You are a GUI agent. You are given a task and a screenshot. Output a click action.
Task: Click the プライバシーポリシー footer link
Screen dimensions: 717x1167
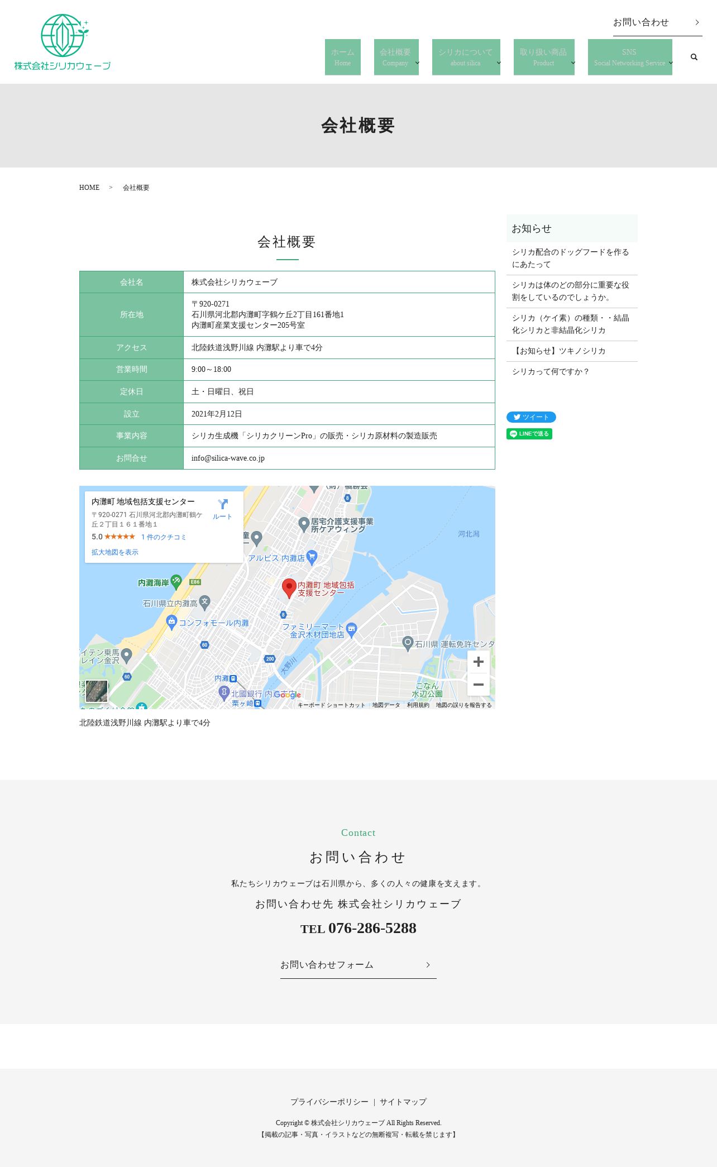pyautogui.click(x=329, y=1102)
